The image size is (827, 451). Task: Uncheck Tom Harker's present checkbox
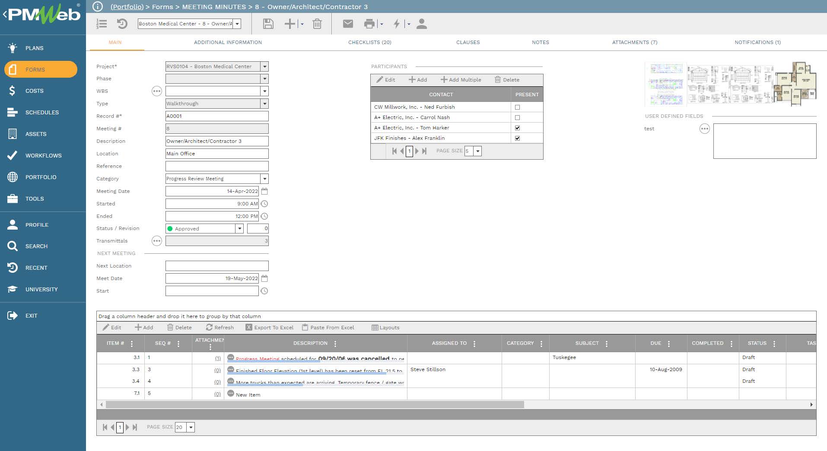coord(517,127)
